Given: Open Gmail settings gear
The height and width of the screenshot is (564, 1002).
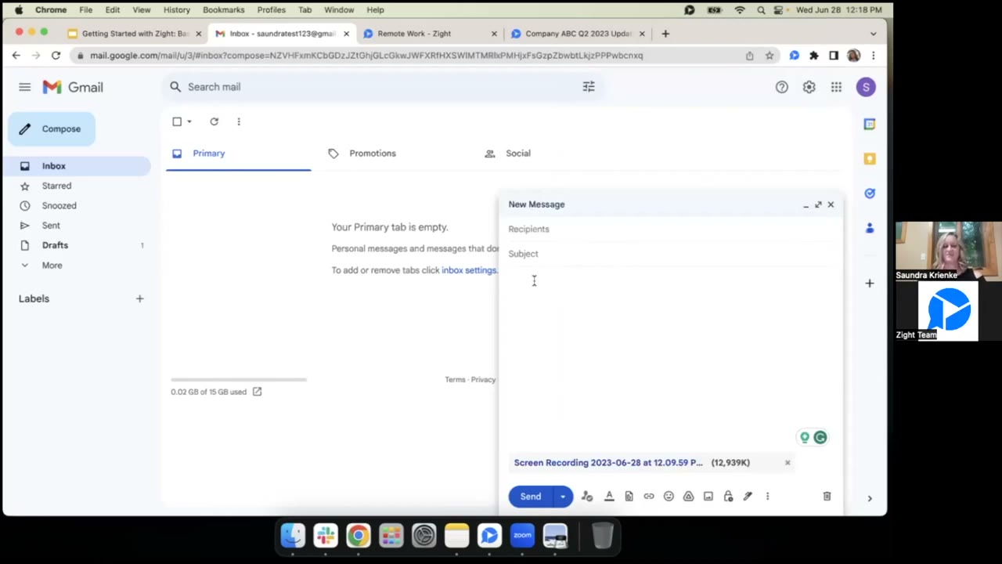Looking at the screenshot, I should tap(809, 87).
